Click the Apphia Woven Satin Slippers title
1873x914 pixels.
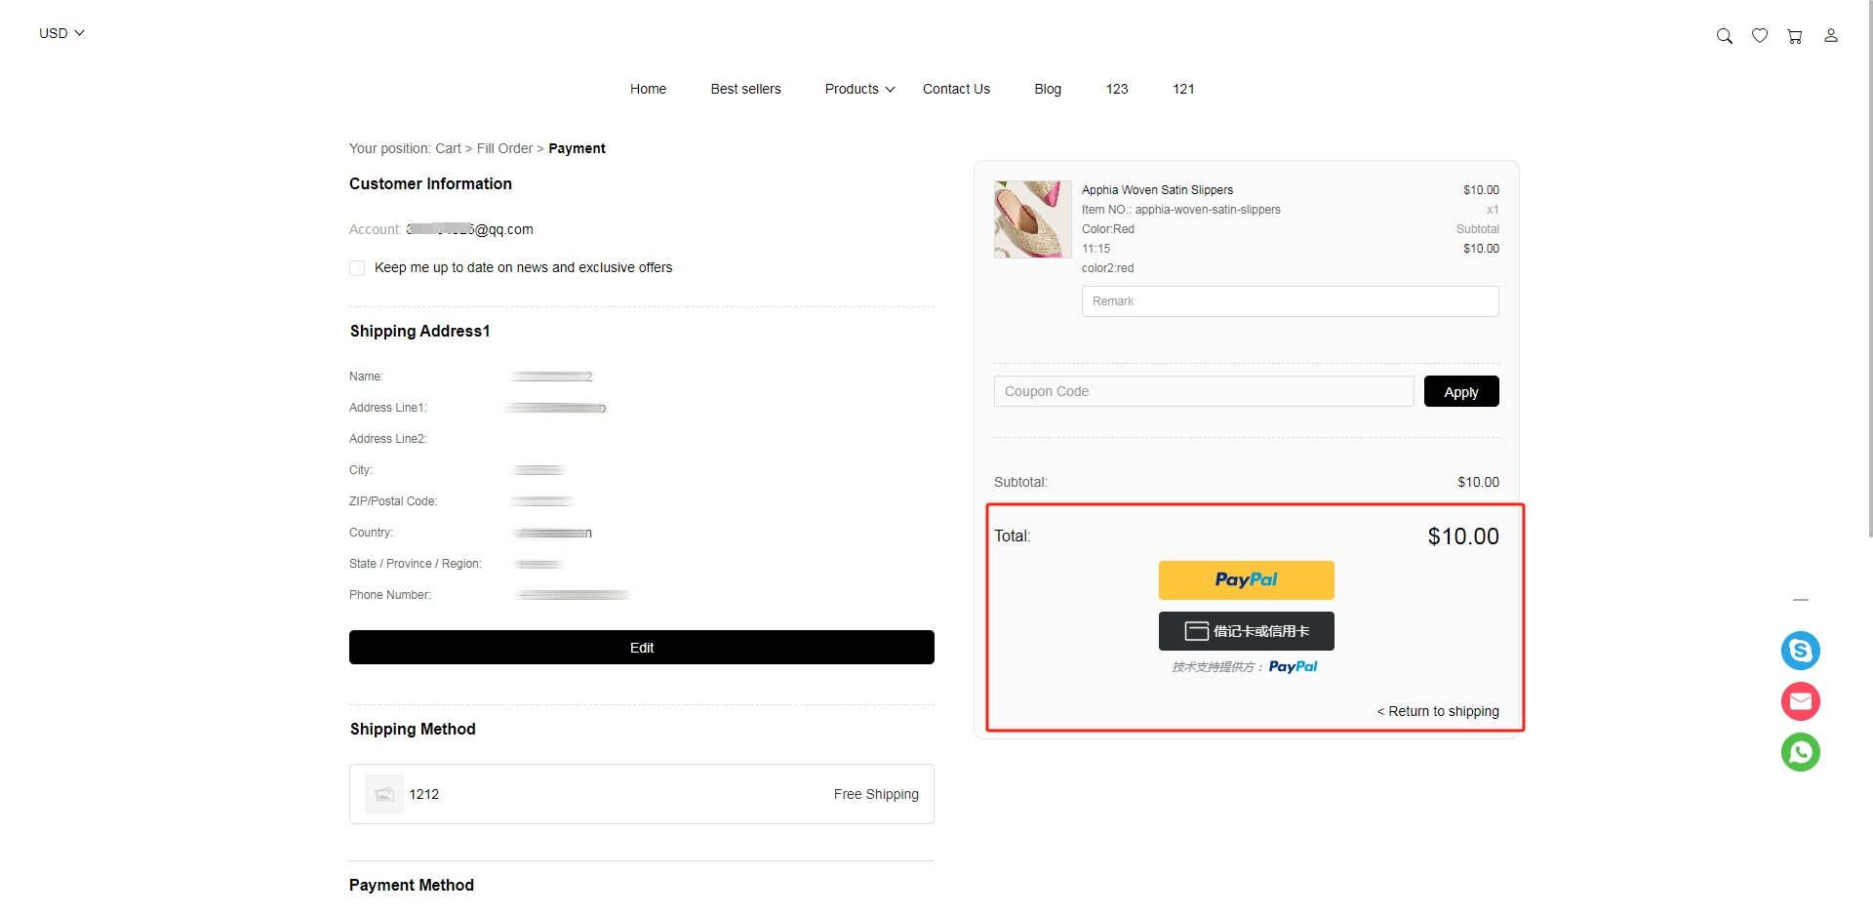click(1157, 190)
